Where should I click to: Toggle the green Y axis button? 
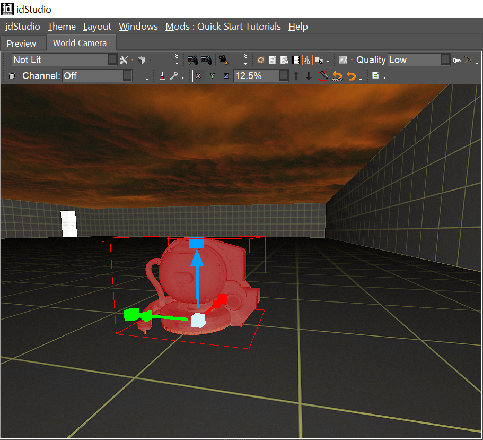(212, 76)
